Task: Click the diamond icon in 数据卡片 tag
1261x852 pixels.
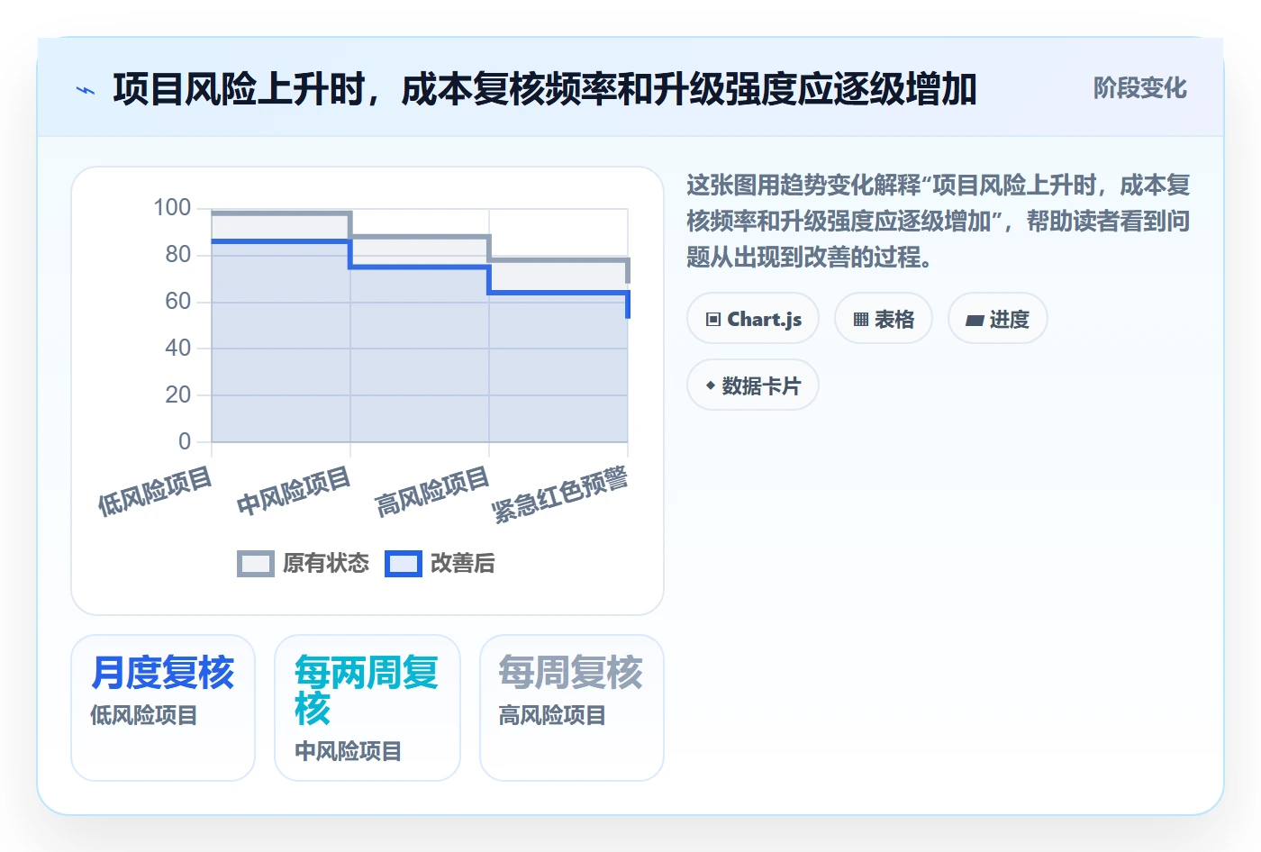Action: point(711,385)
